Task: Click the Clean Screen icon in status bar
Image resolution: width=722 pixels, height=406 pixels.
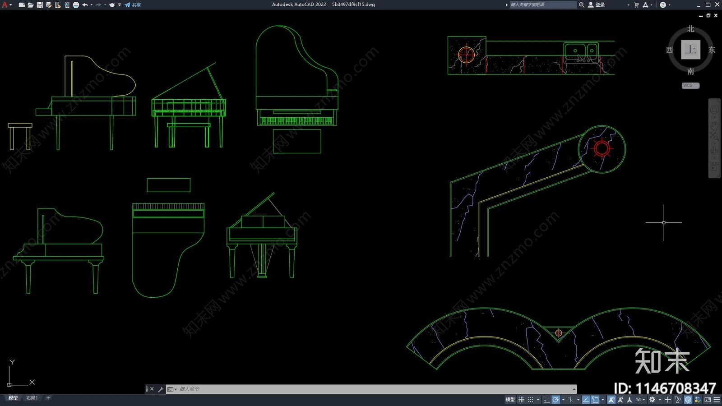Action: coord(708,400)
